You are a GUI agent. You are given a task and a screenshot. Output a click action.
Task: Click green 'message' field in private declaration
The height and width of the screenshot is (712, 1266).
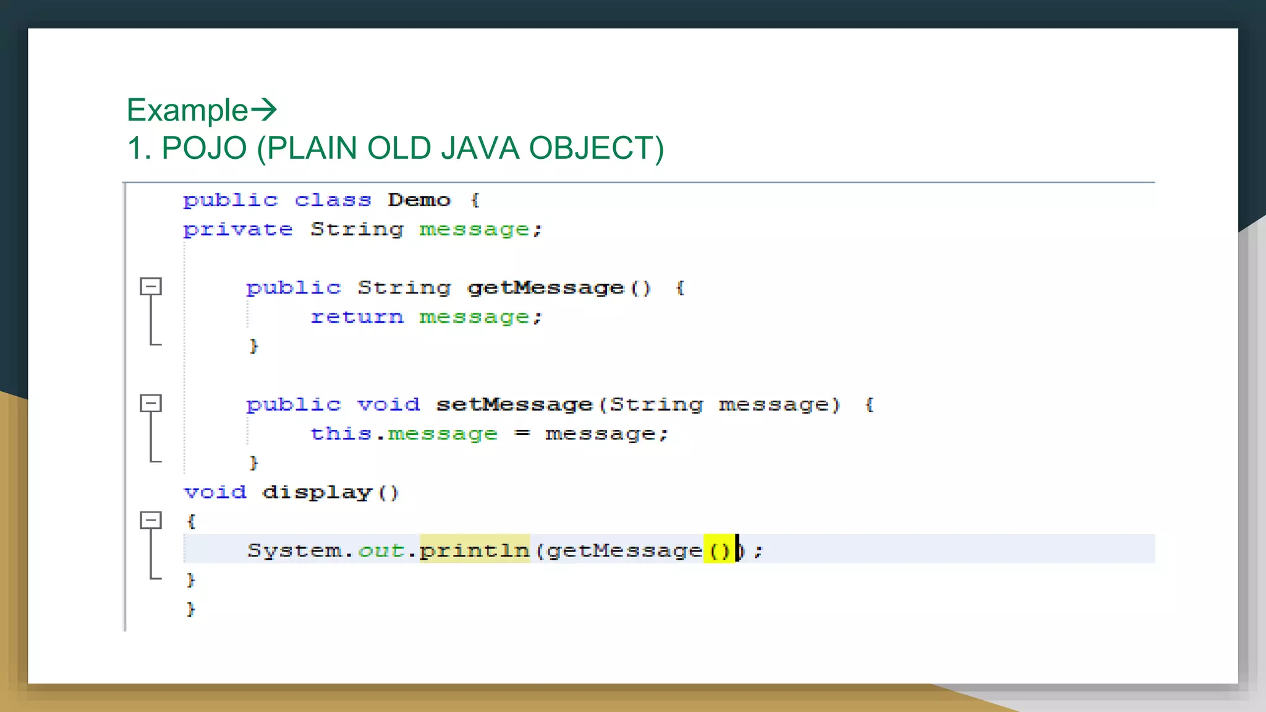474,230
